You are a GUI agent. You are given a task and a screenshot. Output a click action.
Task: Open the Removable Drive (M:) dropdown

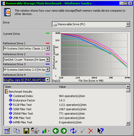tap(128, 24)
